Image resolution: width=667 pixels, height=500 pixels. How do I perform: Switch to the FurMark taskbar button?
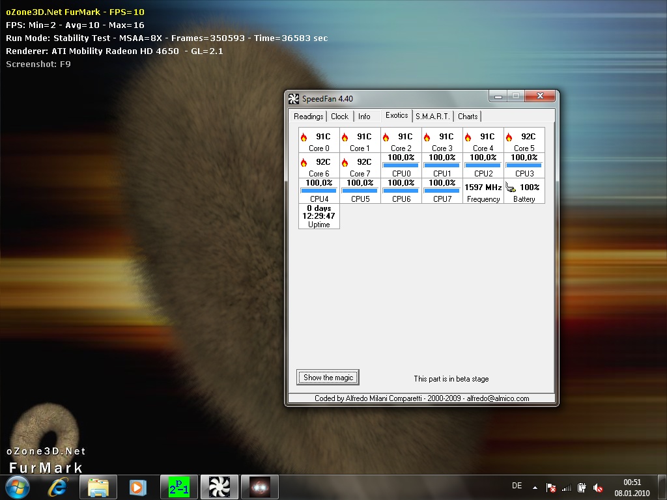pyautogui.click(x=260, y=487)
